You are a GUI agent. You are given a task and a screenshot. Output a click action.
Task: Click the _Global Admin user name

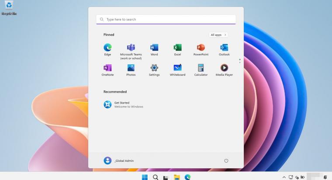tap(124, 160)
